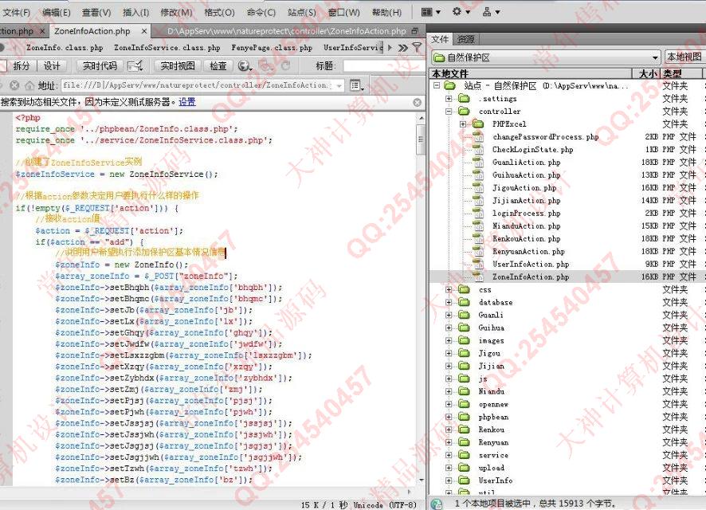Click the upload folder icon
706x510 pixels.
pyautogui.click(x=464, y=468)
